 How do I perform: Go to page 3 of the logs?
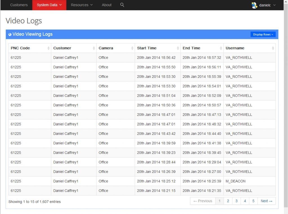pos(236,201)
